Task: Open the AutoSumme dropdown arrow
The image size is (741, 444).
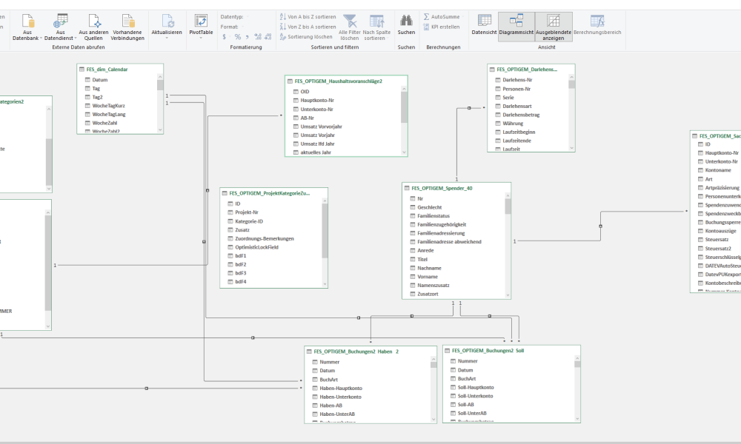Action: [462, 17]
